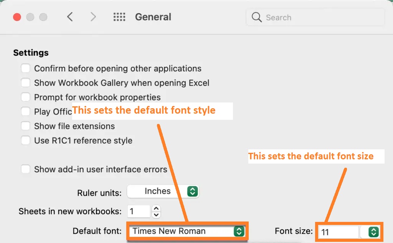Click the Ruler units label
This screenshot has width=393, height=243.
pos(99,193)
